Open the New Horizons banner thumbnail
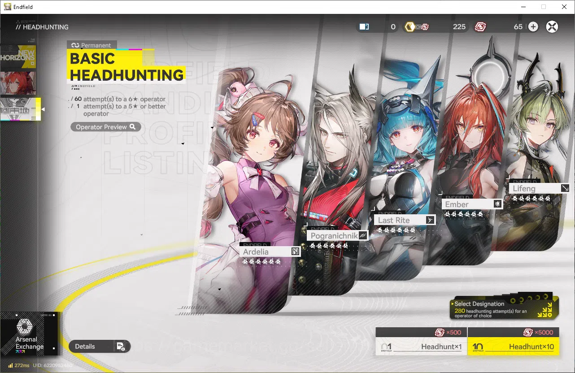The width and height of the screenshot is (575, 373). 18,56
